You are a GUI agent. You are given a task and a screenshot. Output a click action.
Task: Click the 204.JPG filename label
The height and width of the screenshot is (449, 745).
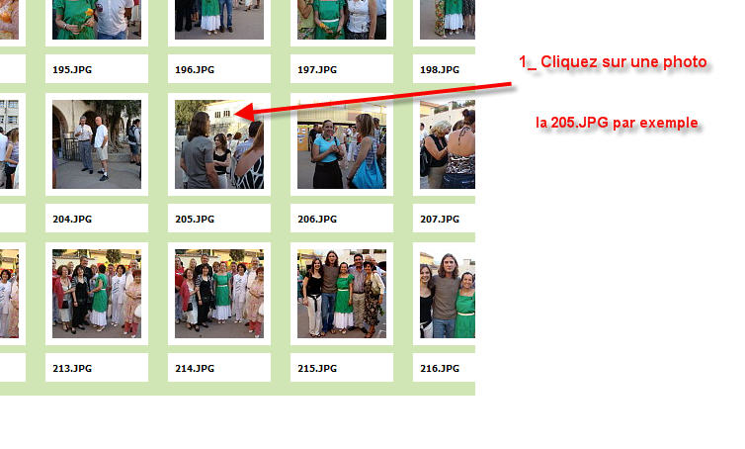[72, 220]
